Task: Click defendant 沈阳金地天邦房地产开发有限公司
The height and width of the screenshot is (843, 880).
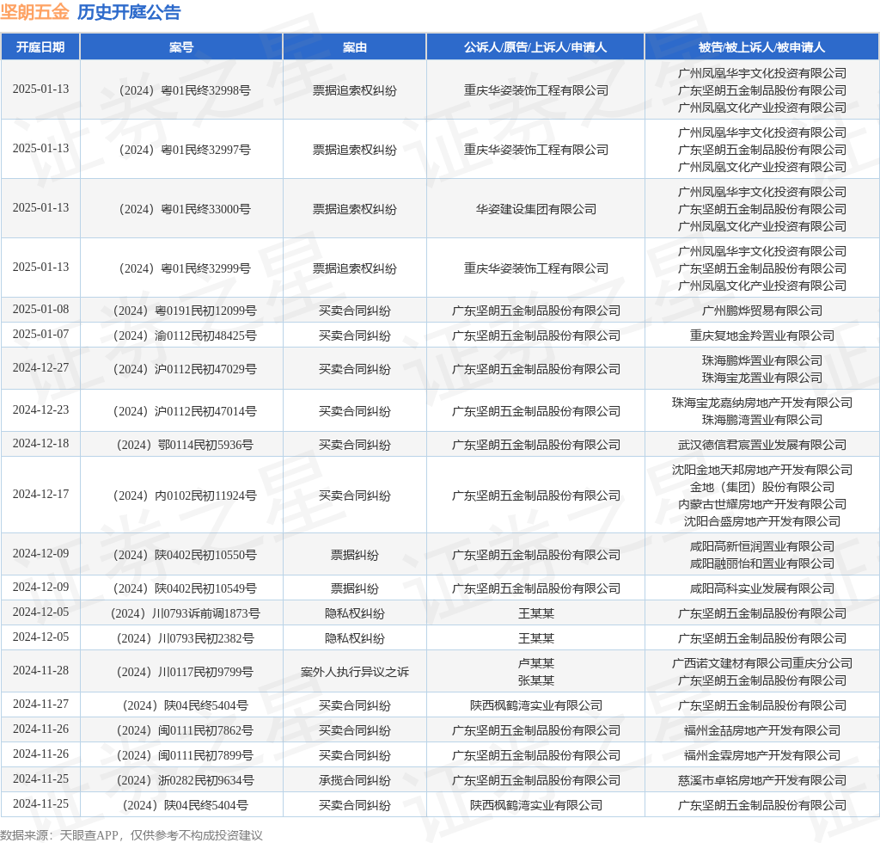Action: pos(762,470)
